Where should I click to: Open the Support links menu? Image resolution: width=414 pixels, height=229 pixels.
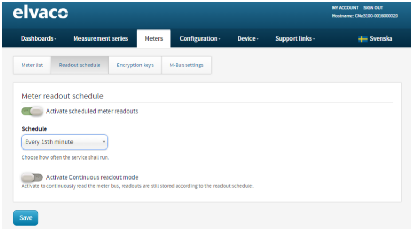pos(295,38)
